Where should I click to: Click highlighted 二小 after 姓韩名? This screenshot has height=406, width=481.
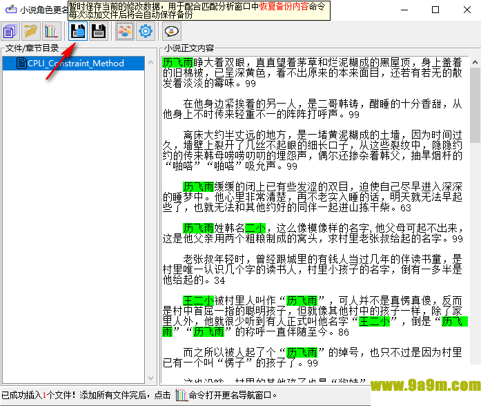(x=255, y=228)
